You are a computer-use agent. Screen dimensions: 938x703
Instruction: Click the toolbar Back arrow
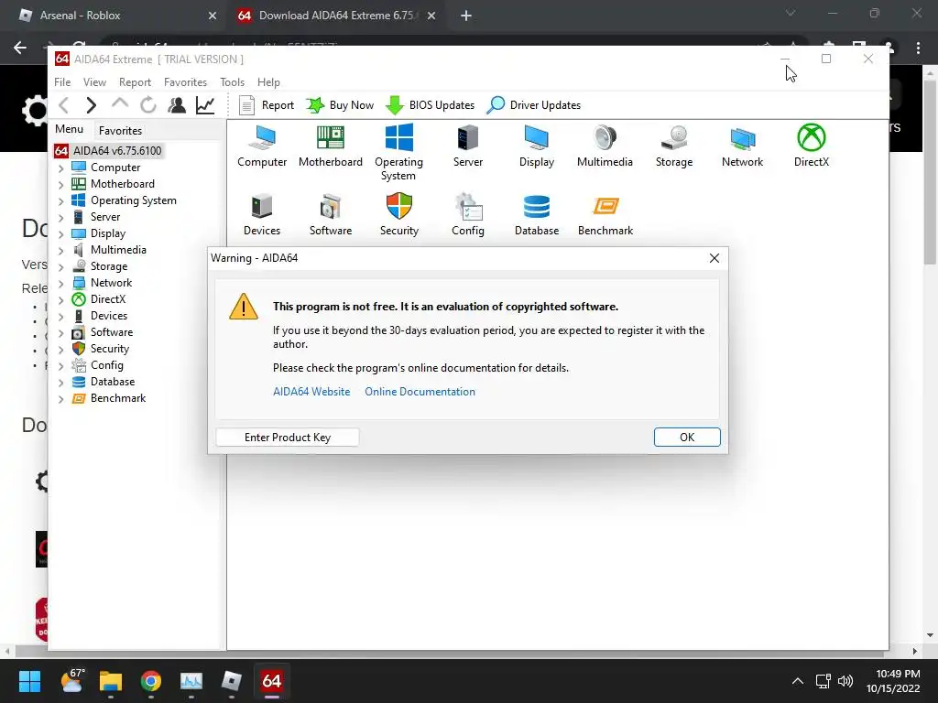coord(64,105)
